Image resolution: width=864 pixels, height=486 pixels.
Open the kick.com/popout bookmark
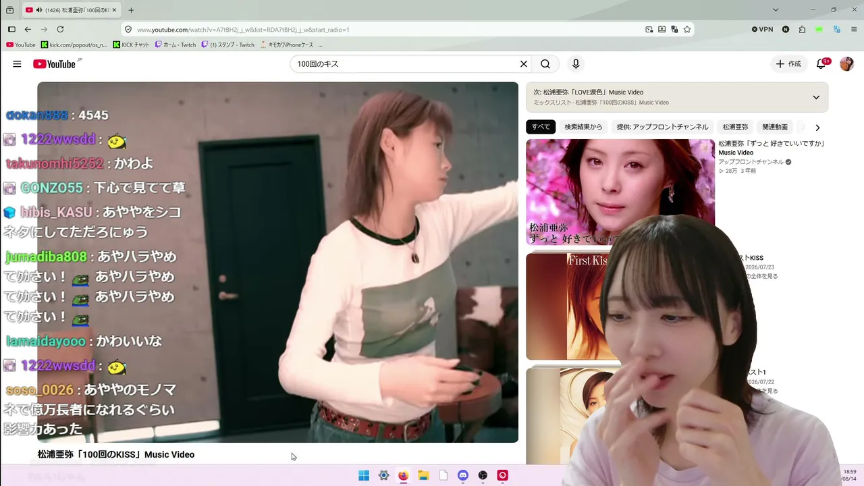[x=74, y=45]
